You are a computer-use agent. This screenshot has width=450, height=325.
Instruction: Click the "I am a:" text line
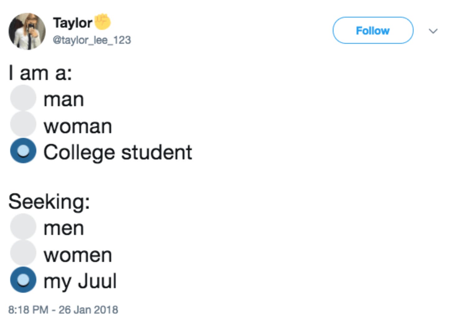(x=40, y=73)
